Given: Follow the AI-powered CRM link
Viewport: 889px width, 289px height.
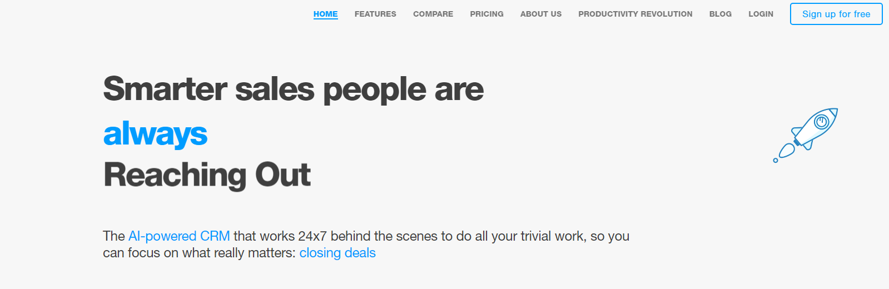Looking at the screenshot, I should click(179, 236).
